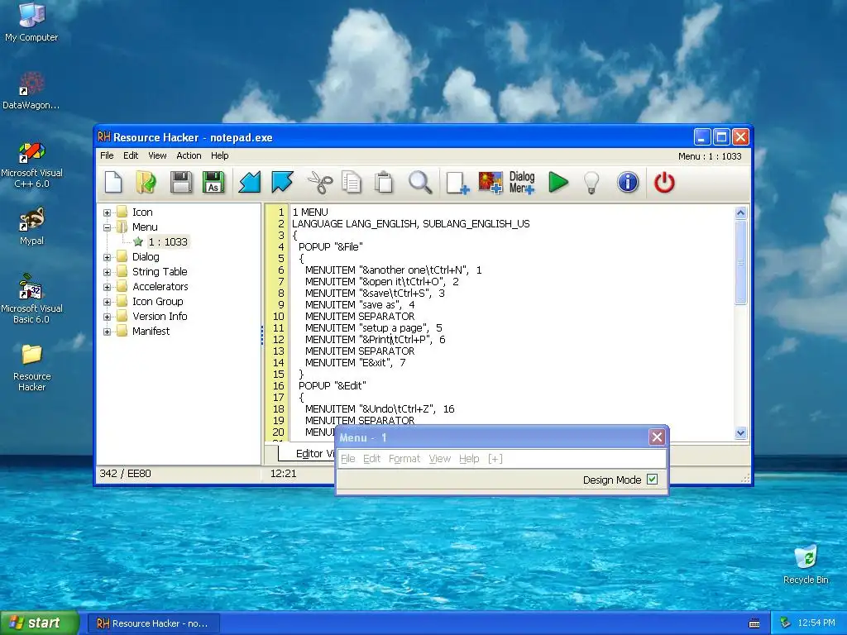Open the View menu in Resource Hacker

[157, 155]
